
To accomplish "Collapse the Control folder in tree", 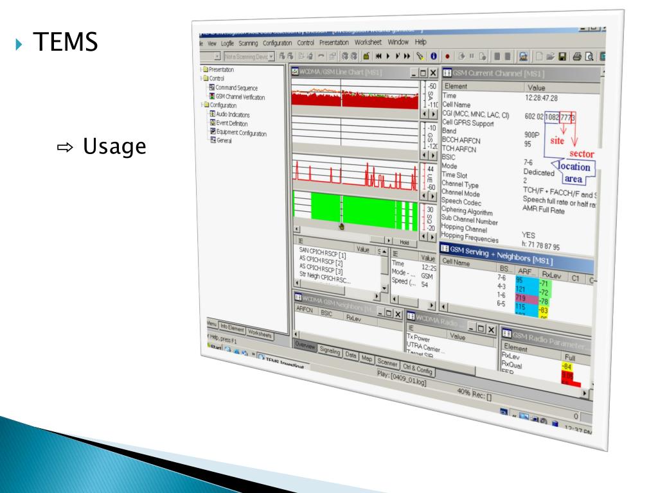I will point(201,78).
